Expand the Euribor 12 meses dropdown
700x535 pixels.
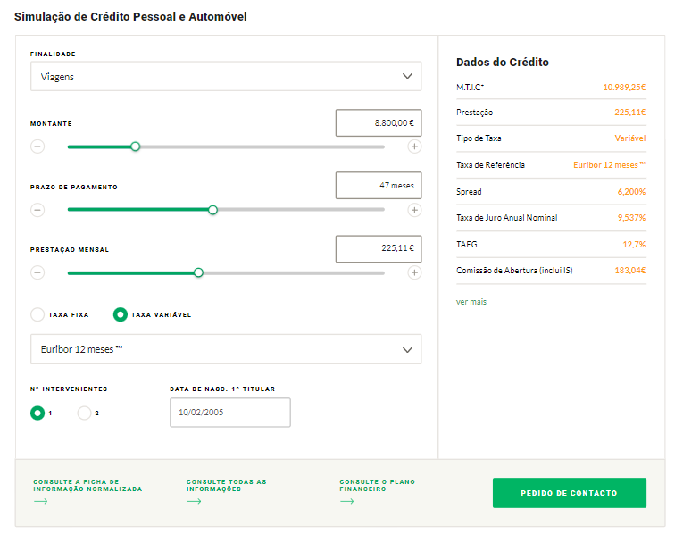(x=226, y=349)
